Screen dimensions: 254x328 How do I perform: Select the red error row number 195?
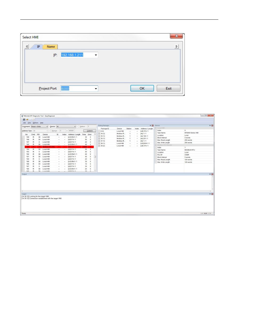(59, 147)
